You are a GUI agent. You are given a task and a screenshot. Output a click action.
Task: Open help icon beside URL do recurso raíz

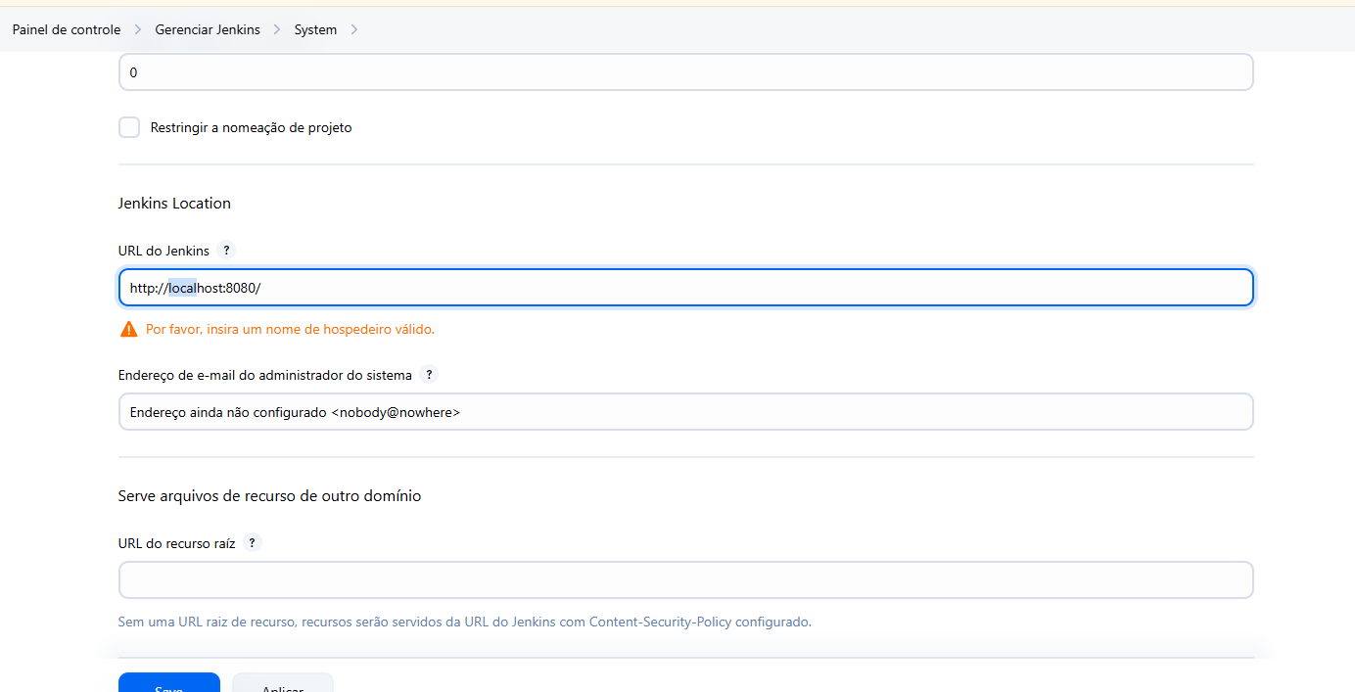(x=253, y=543)
